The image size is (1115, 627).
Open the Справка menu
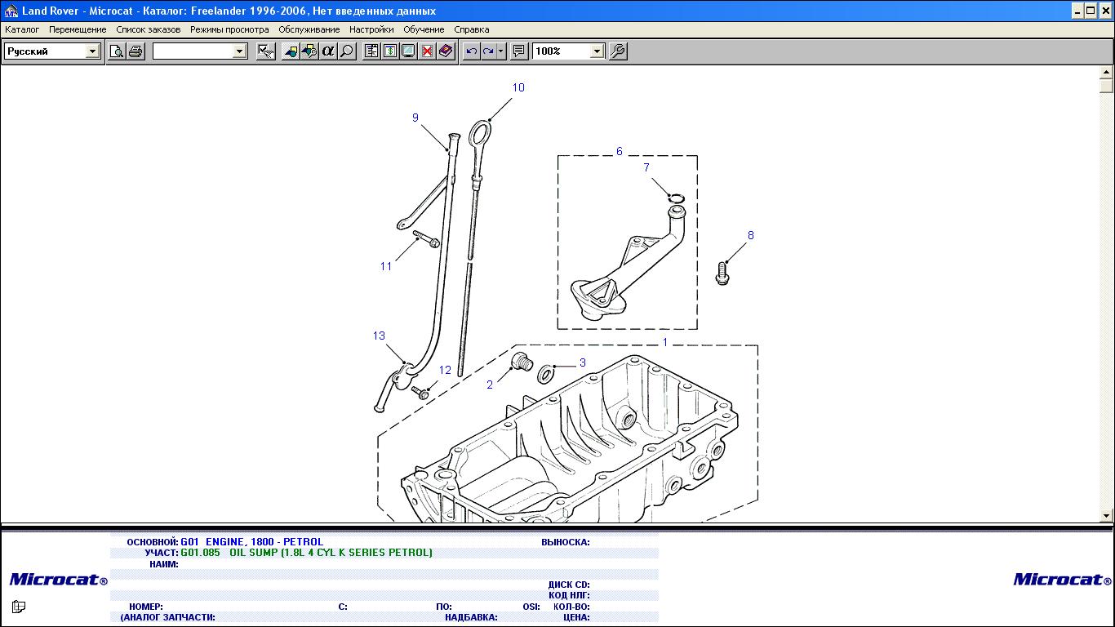tap(472, 29)
